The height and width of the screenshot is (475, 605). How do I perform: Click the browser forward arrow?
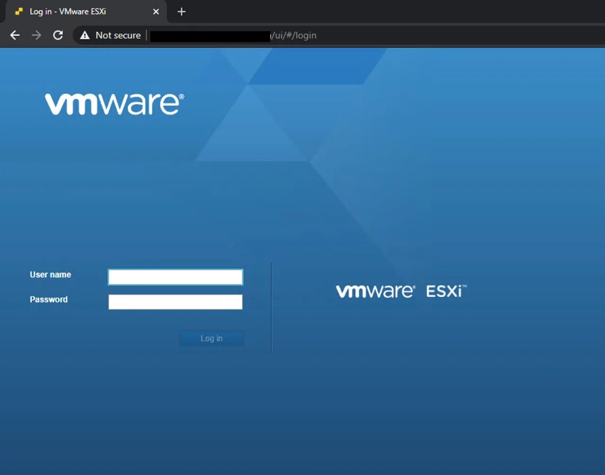[x=36, y=35]
